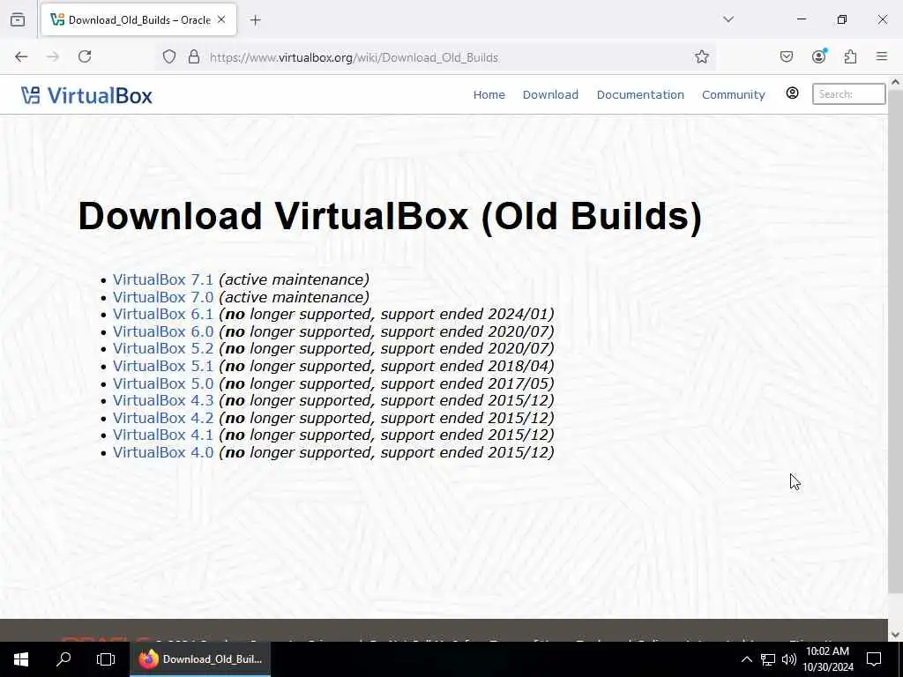
Task: Open the VirtualBox 6.1 link
Action: 163,315
